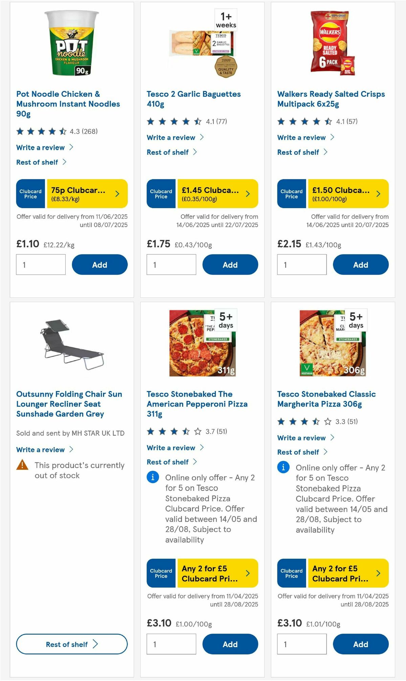Click the Clubcard badge on the Margherita pizza offer
Screen dimensions: 406x681
(x=291, y=573)
